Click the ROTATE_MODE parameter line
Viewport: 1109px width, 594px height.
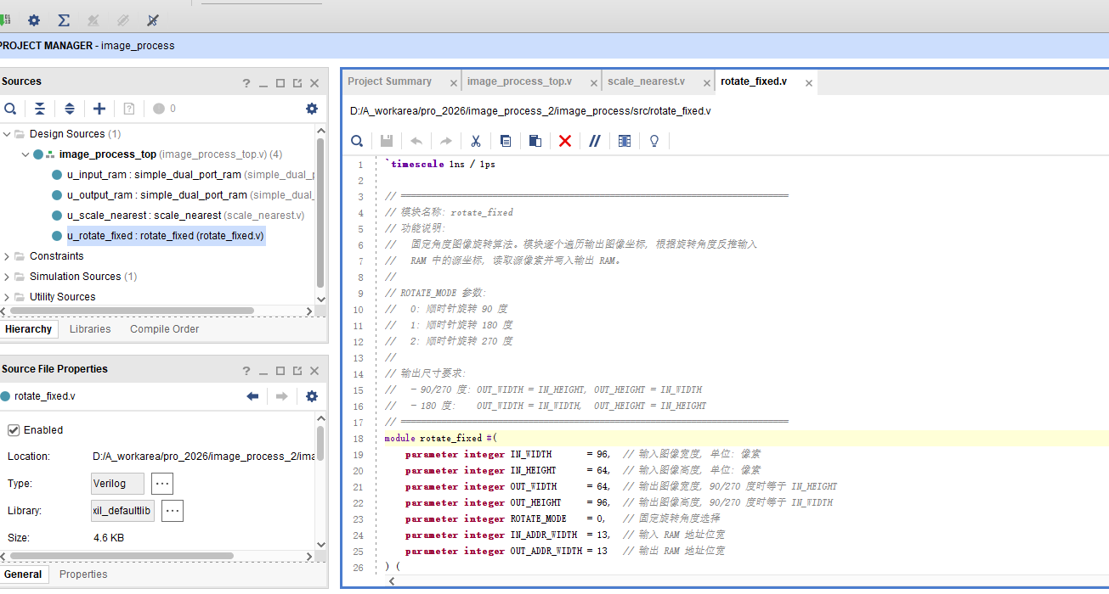click(563, 518)
